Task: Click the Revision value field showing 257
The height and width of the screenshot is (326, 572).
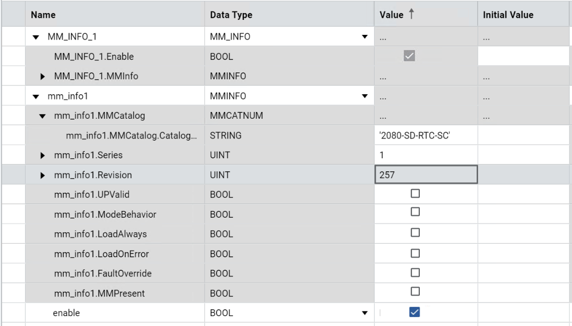Action: [x=425, y=175]
